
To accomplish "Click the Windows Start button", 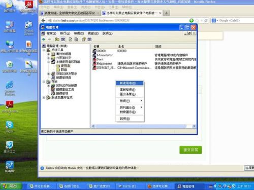I will pos(11,186).
